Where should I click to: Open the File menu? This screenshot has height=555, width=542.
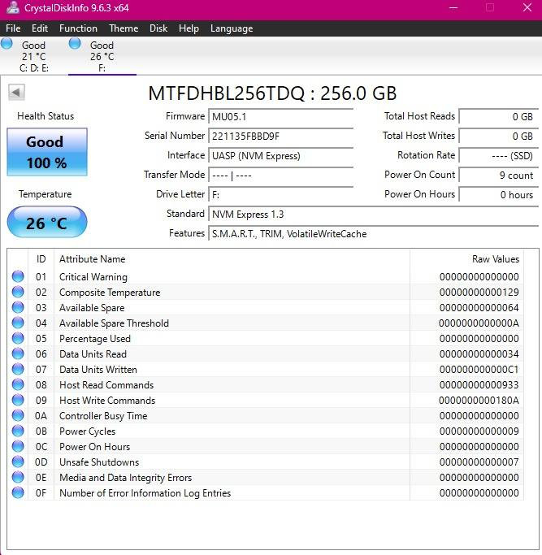tap(13, 28)
